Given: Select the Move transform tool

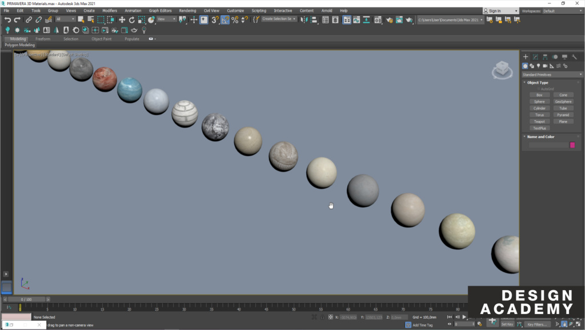Looking at the screenshot, I should tap(122, 20).
